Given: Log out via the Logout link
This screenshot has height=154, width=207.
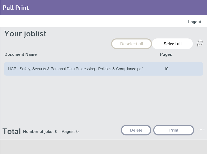Looking at the screenshot, I should pyautogui.click(x=194, y=22).
